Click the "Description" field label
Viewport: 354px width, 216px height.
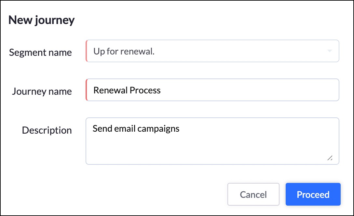click(47, 130)
